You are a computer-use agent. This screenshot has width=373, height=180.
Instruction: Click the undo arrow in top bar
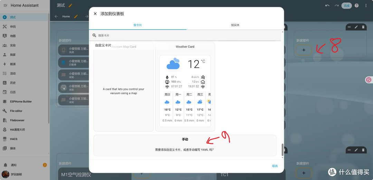pos(327,6)
